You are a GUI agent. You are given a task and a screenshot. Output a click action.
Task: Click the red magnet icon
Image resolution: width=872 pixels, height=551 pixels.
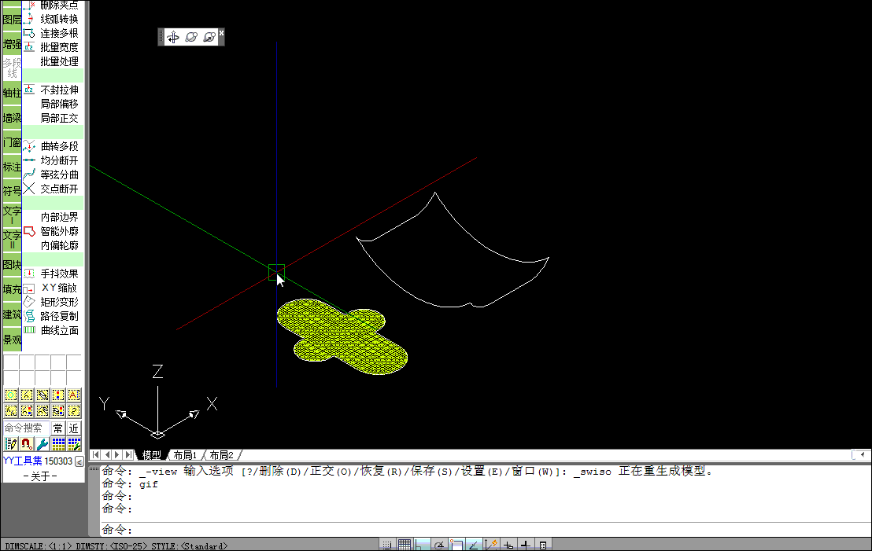pos(26,444)
